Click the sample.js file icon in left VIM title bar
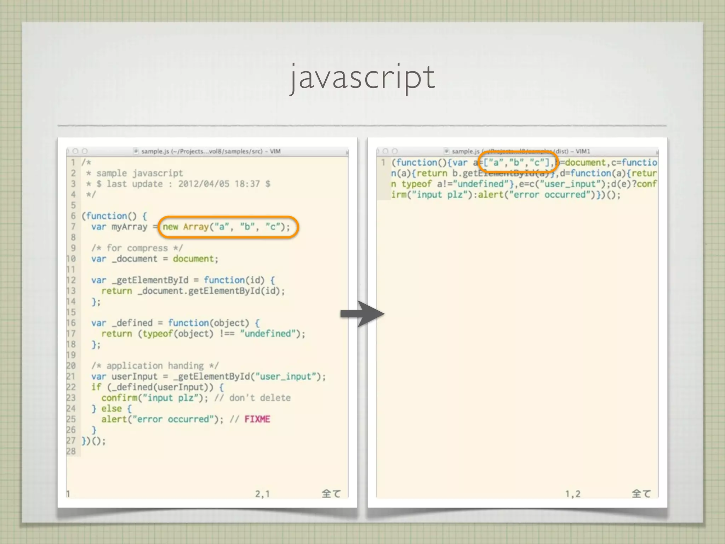 [x=136, y=151]
